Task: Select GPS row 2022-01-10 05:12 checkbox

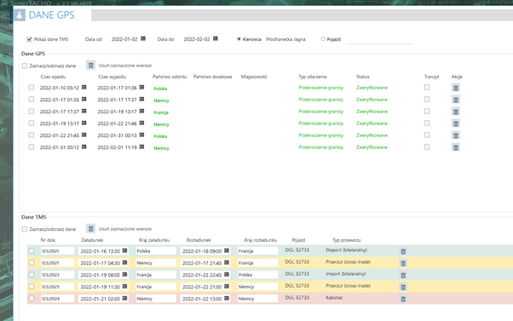Action: [31, 88]
